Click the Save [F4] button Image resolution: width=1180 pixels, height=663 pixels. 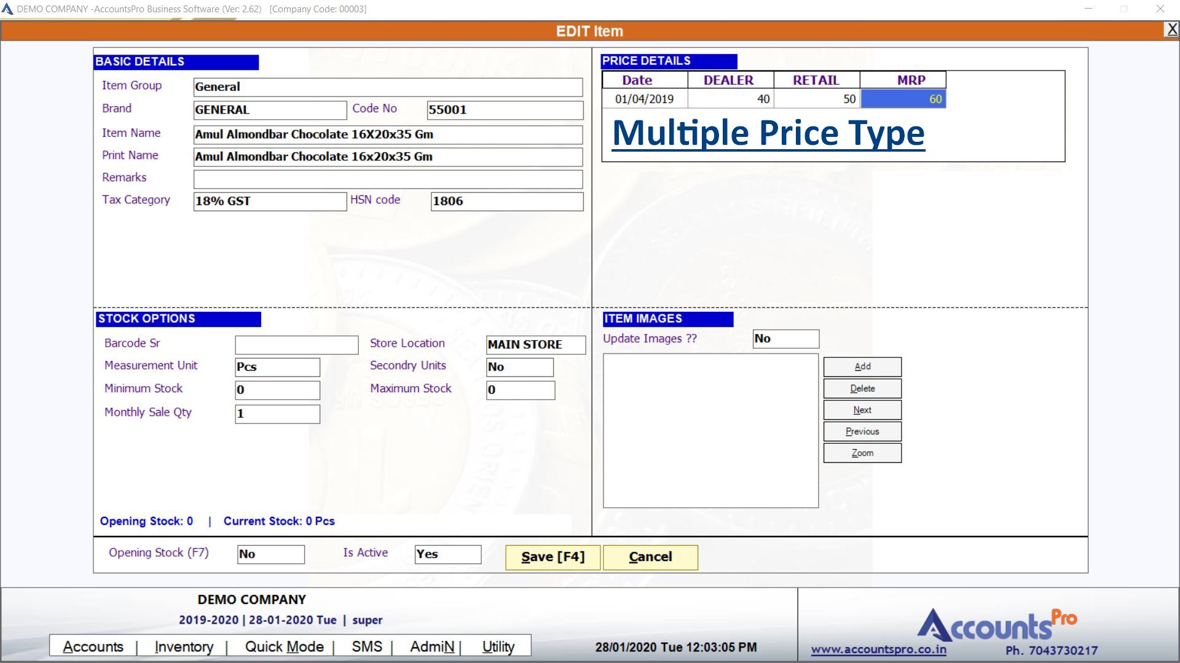[x=553, y=557]
